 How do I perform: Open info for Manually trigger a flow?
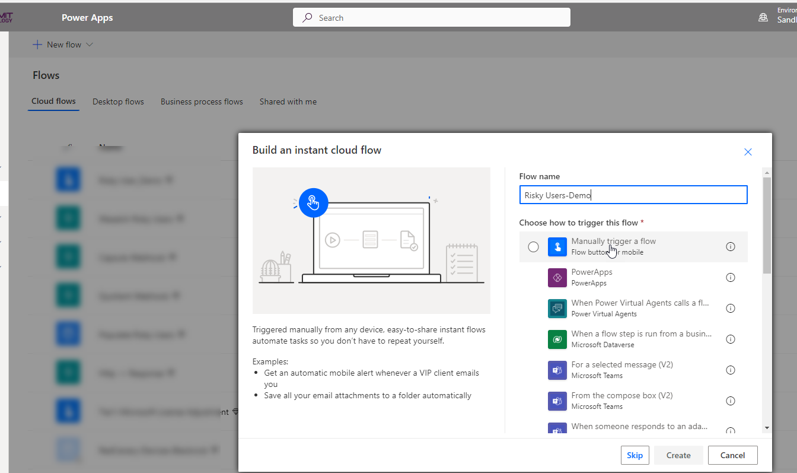(x=731, y=247)
